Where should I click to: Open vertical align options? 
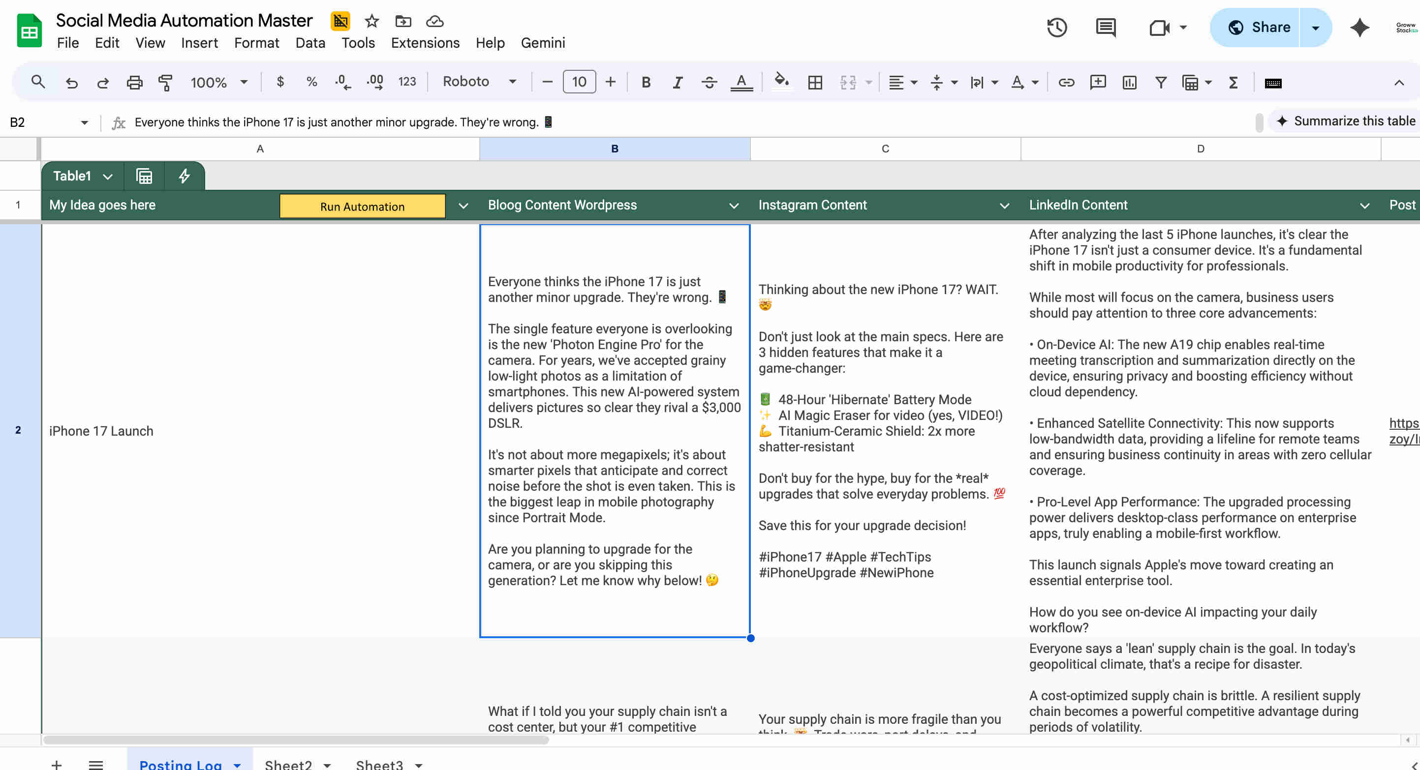pos(943,83)
